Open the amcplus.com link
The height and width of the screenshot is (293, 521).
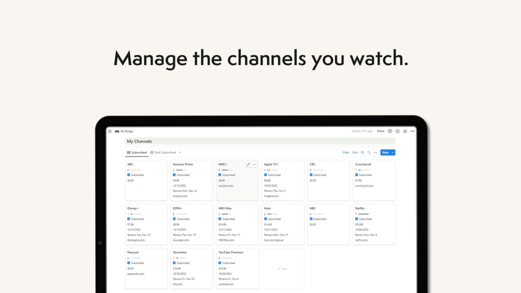(226, 186)
